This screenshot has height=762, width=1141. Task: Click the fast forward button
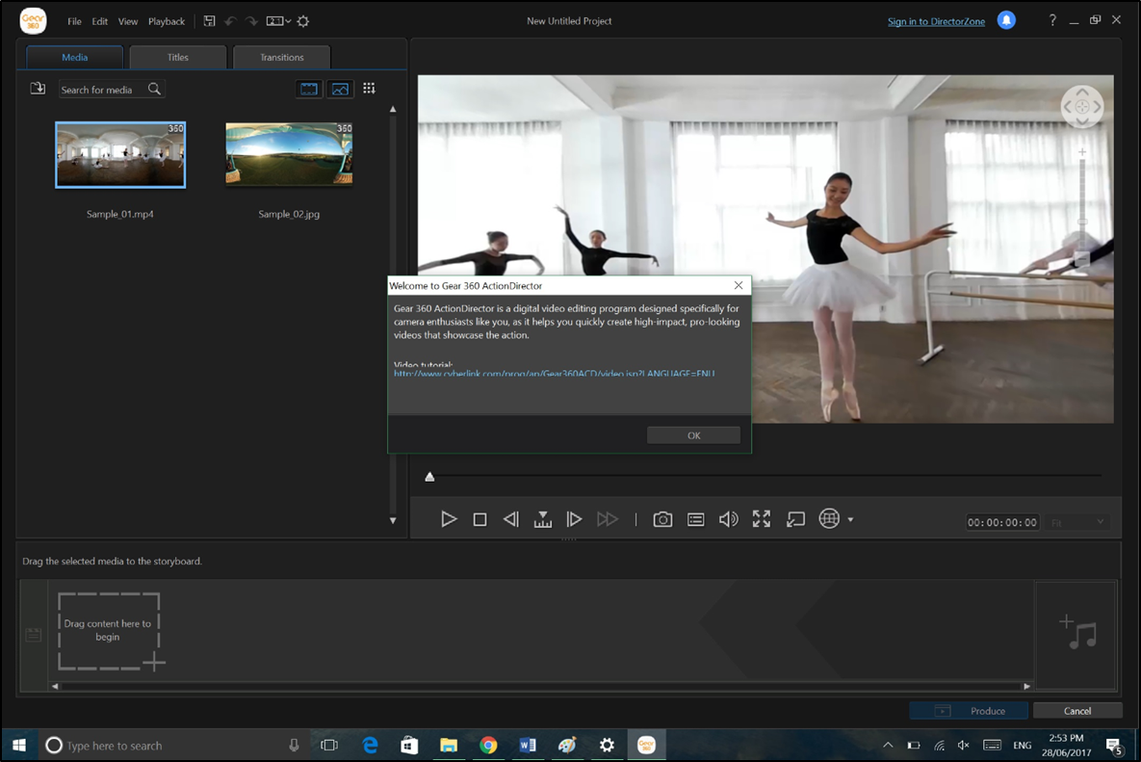click(x=607, y=519)
